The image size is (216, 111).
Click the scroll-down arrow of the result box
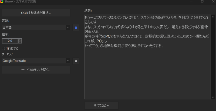pos(213,97)
